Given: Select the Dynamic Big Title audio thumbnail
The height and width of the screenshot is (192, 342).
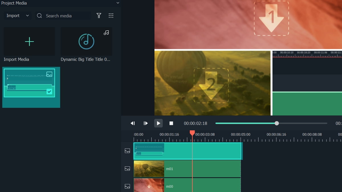Looking at the screenshot, I should coord(86,42).
